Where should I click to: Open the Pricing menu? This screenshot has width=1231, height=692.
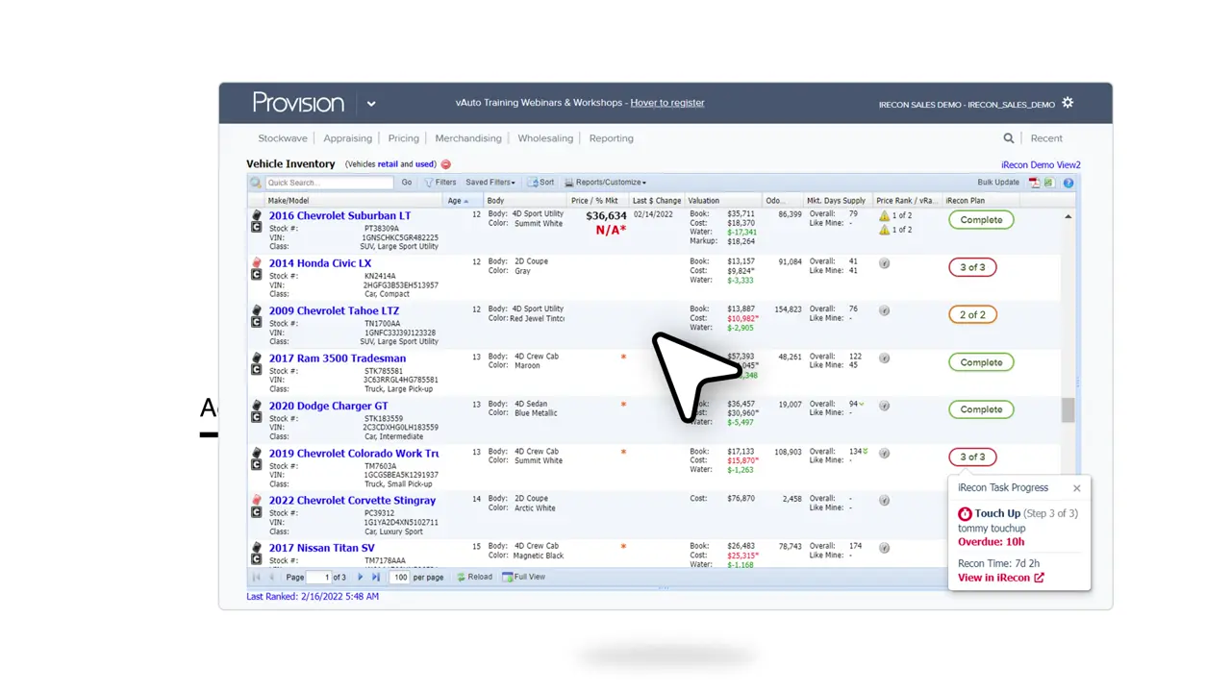[x=404, y=138]
